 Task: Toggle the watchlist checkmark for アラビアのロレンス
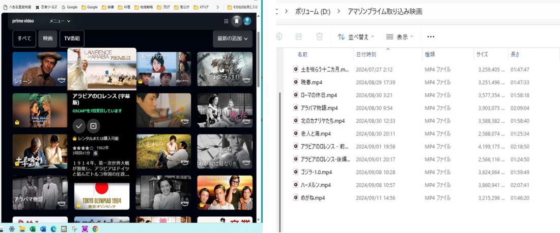[x=79, y=126]
